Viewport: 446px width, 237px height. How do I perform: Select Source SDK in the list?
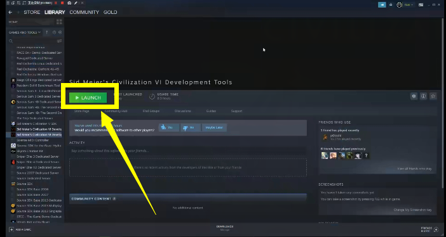25,184
